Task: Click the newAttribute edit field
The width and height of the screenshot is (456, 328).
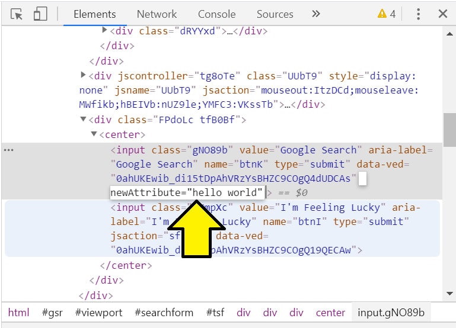Action: click(187, 193)
